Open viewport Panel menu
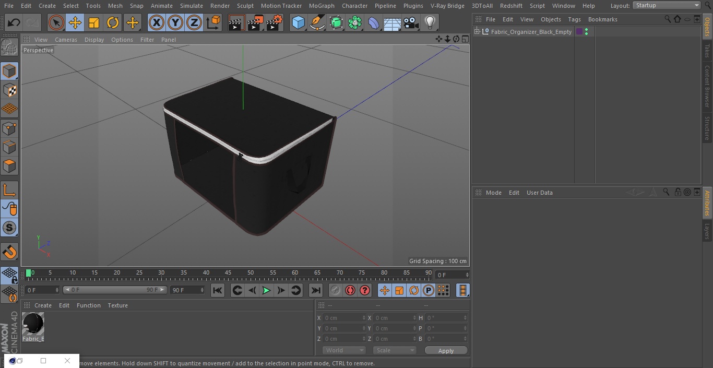The width and height of the screenshot is (713, 368). coord(168,40)
